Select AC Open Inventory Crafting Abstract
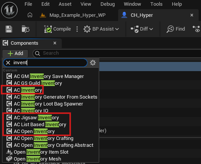 click(x=51, y=145)
